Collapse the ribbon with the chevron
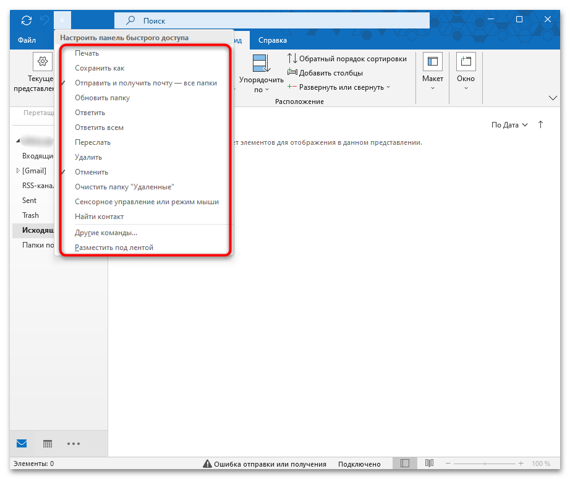570x479 pixels. coord(553,98)
